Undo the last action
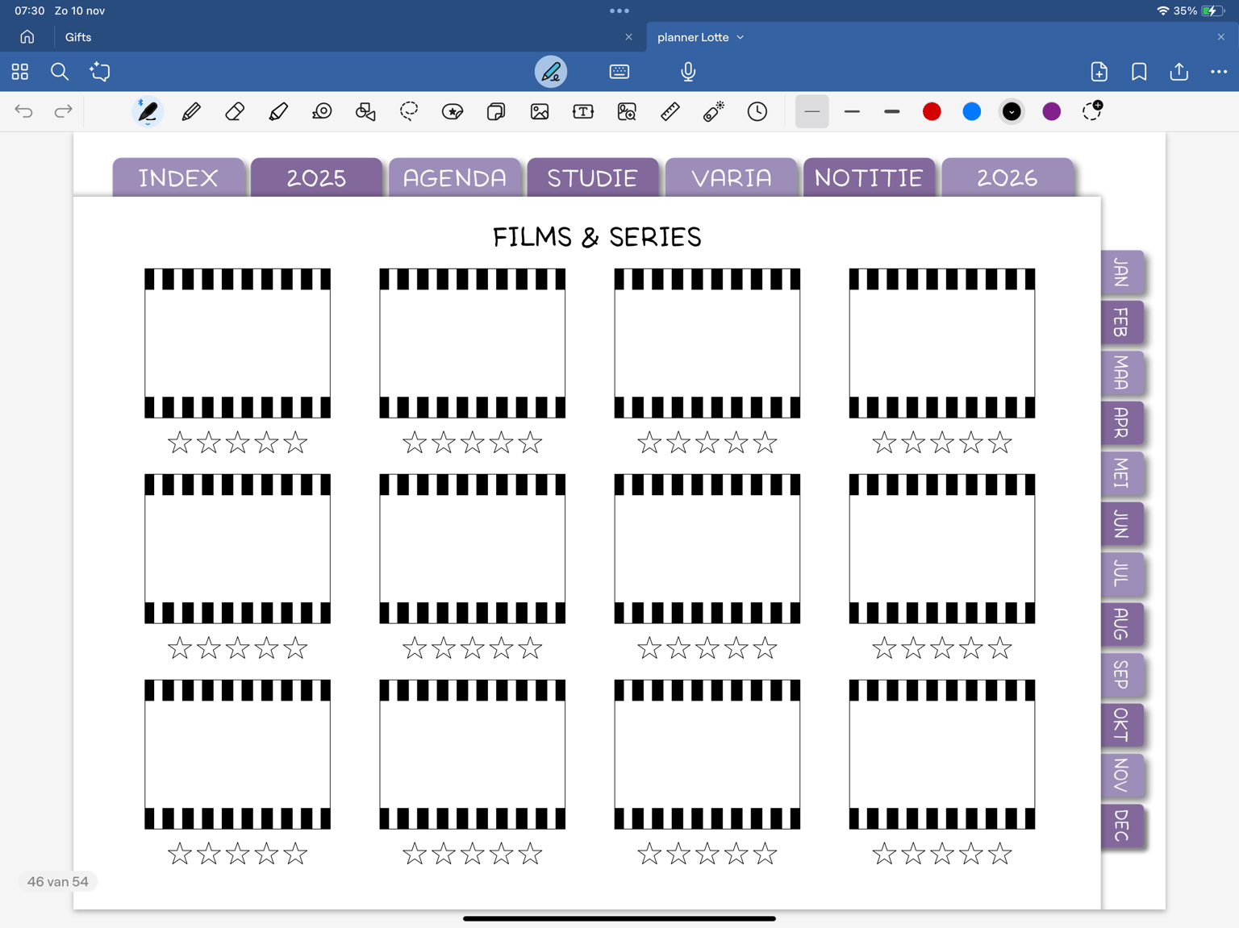The height and width of the screenshot is (928, 1239). pos(24,111)
